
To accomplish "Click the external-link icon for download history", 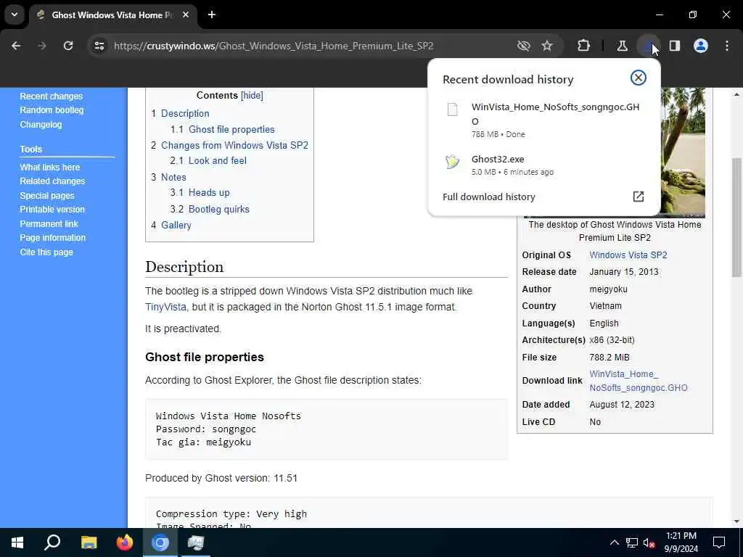I will (639, 197).
